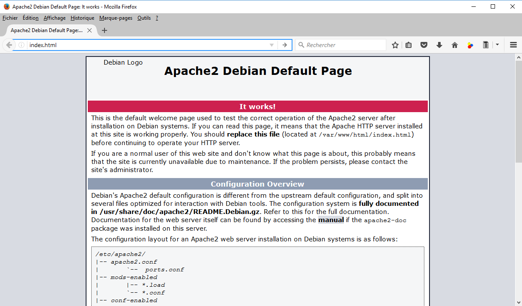Expand the dropdown arrow beside clipboard extension
522x306 pixels.
(497, 45)
